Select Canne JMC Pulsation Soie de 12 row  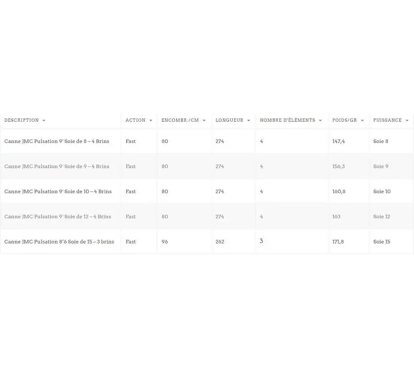coord(207,216)
